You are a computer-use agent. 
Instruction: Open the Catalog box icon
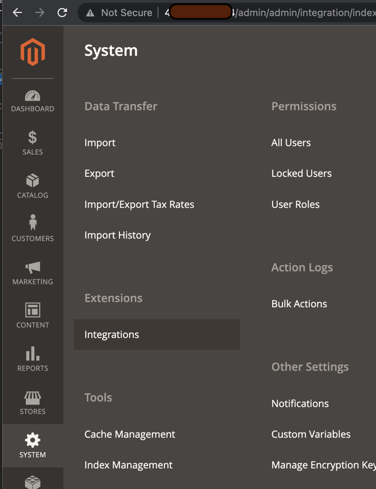click(x=33, y=181)
